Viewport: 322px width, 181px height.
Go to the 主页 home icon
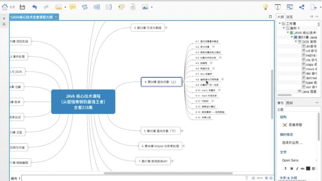[x=5, y=7]
